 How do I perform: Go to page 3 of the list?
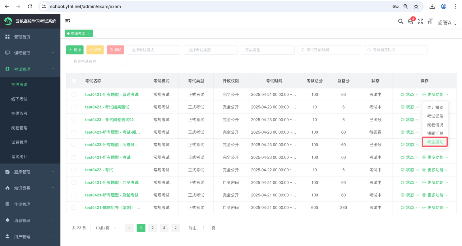[164, 228]
